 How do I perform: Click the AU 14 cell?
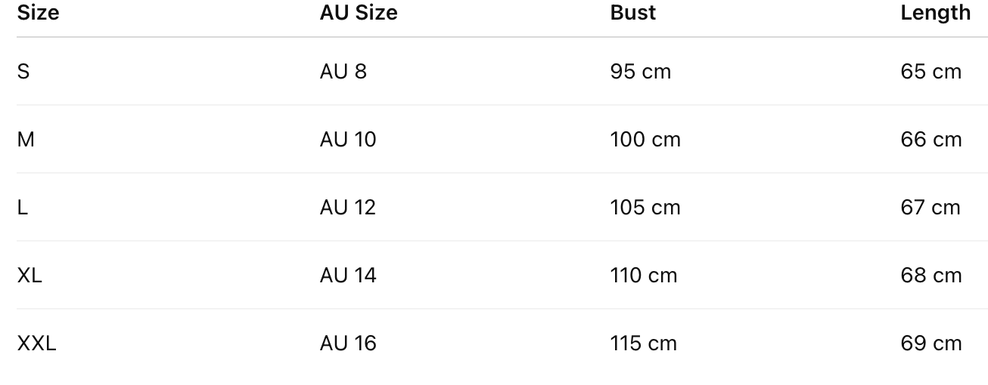coord(347,276)
